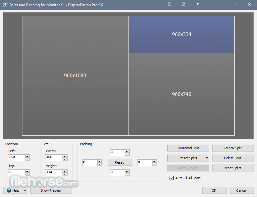This screenshot has height=197, width=257.
Task: Decrease right padding with down arrow
Action: pyautogui.click(x=154, y=164)
